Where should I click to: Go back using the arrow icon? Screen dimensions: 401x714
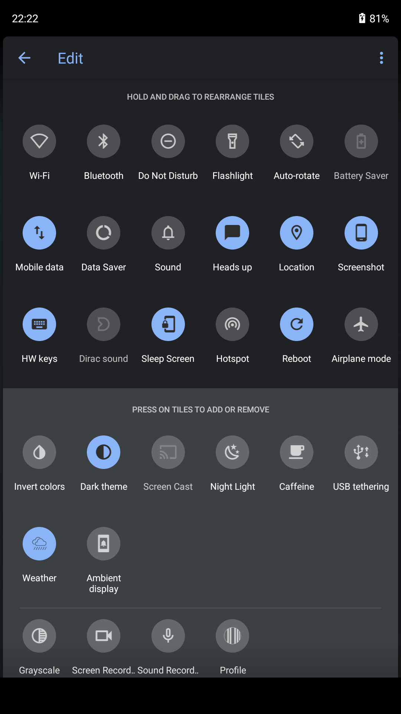(25, 58)
